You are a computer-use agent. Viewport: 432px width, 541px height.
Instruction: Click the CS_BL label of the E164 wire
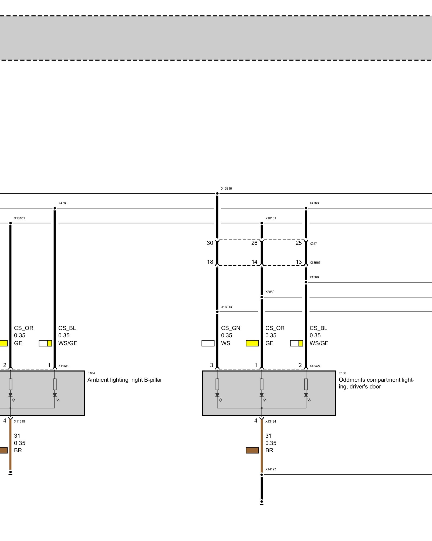click(67, 328)
